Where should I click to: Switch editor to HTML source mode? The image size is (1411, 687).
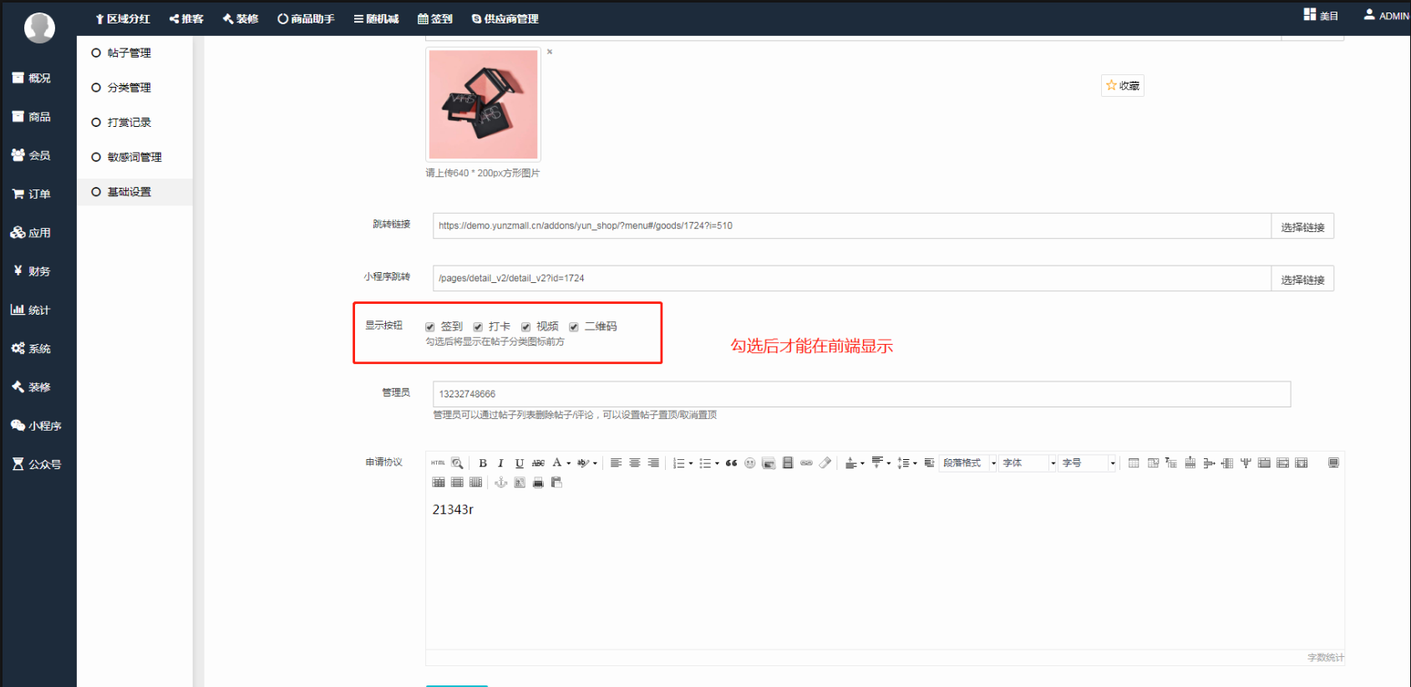point(438,463)
